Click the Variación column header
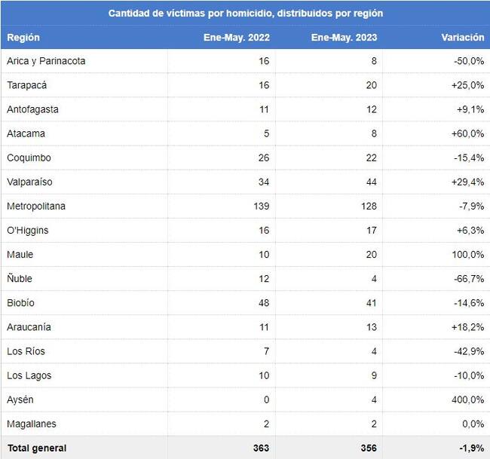This screenshot has height=459, width=490. click(462, 38)
